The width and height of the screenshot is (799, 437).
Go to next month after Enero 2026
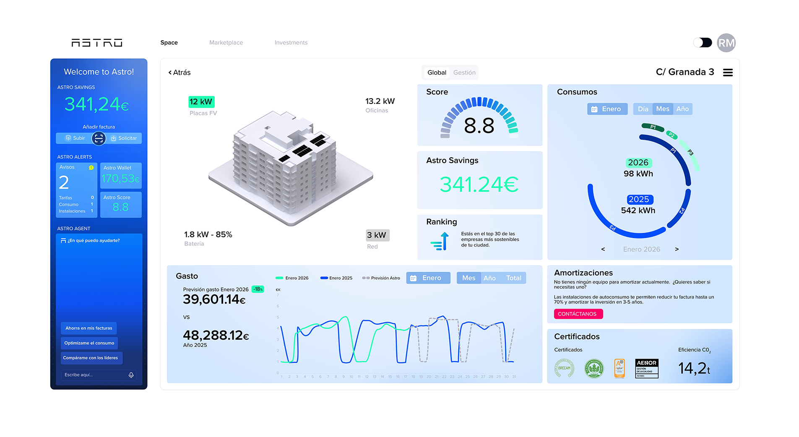tap(677, 249)
